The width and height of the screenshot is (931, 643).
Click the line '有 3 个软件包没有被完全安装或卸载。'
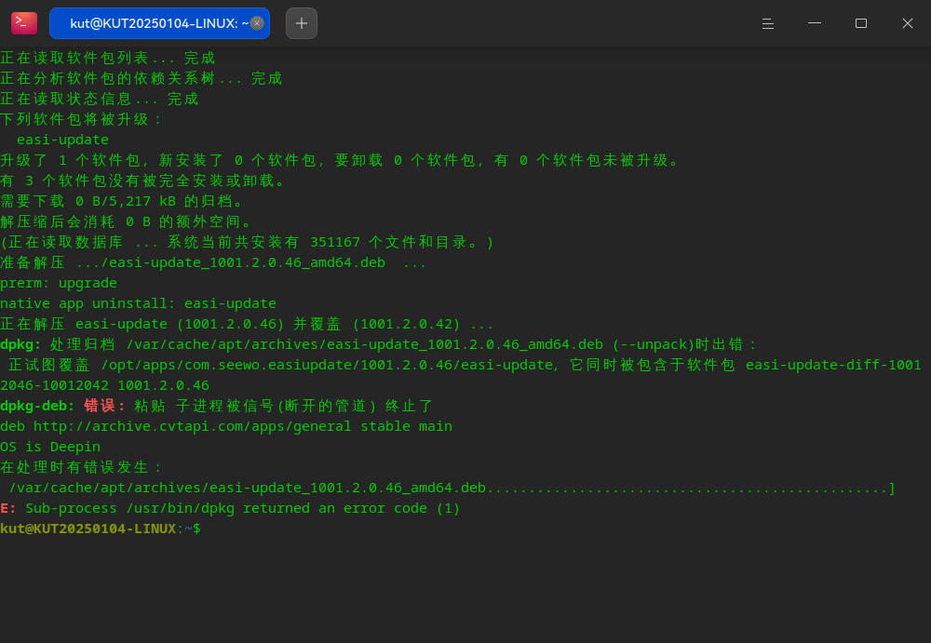click(x=143, y=181)
